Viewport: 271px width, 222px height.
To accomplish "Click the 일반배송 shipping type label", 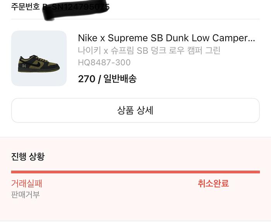I will (x=120, y=79).
